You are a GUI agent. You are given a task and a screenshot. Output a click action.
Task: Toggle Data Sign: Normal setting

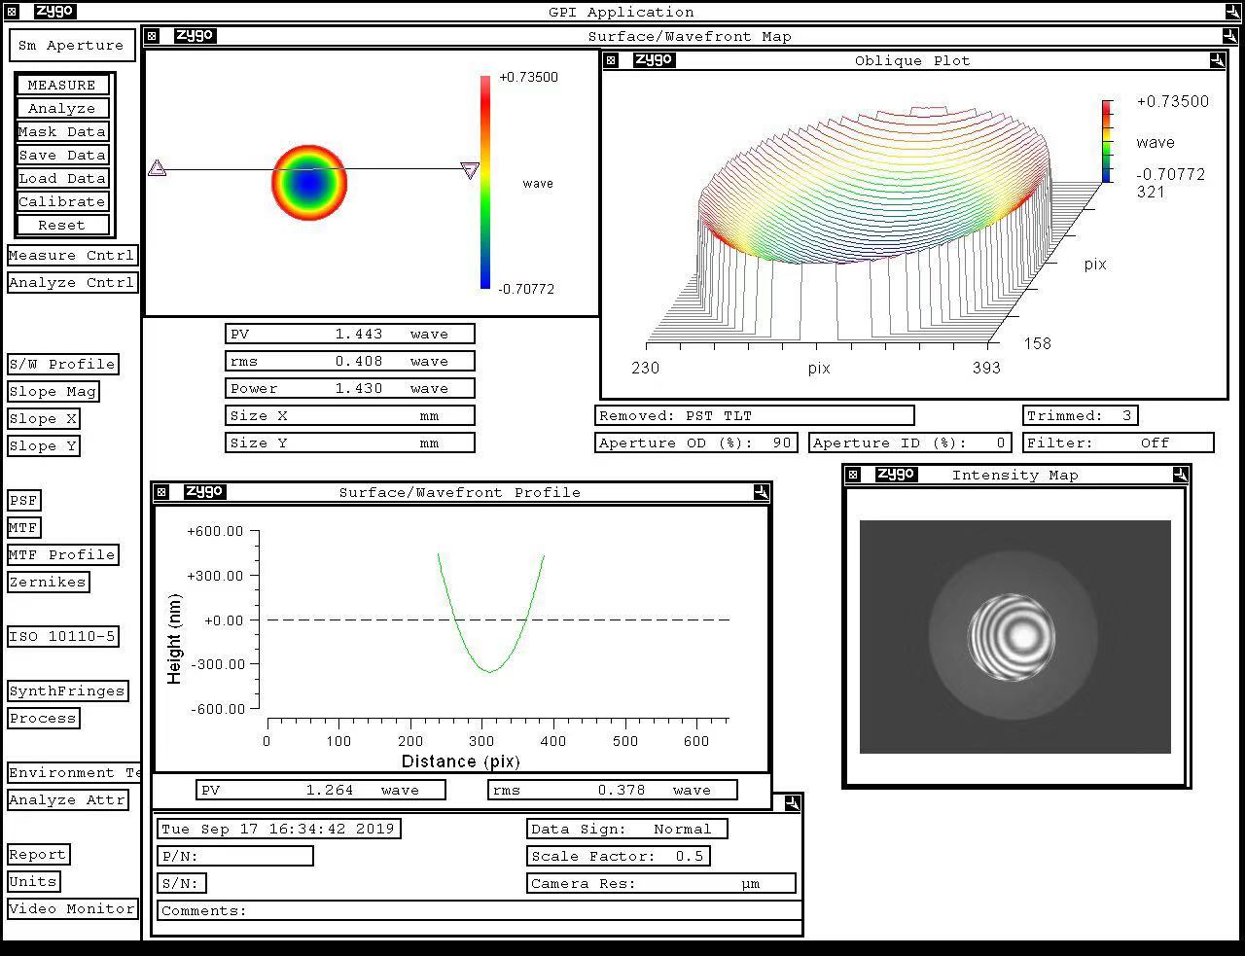[627, 830]
